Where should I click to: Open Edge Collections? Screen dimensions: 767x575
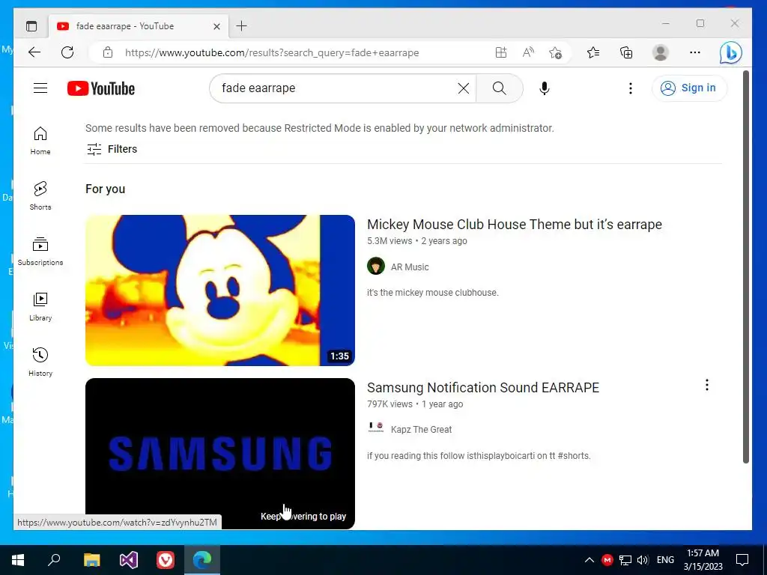[626, 52]
